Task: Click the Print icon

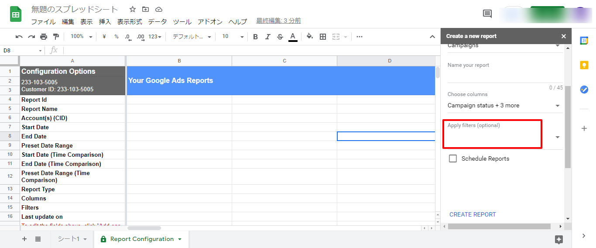Action: [44, 37]
